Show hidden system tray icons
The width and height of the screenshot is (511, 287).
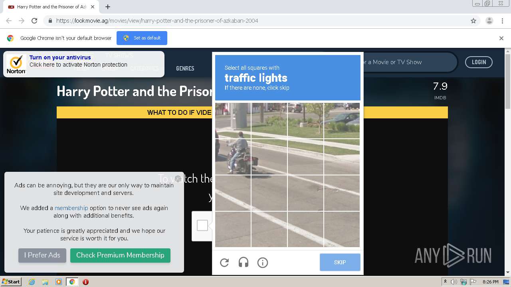pyautogui.click(x=445, y=281)
